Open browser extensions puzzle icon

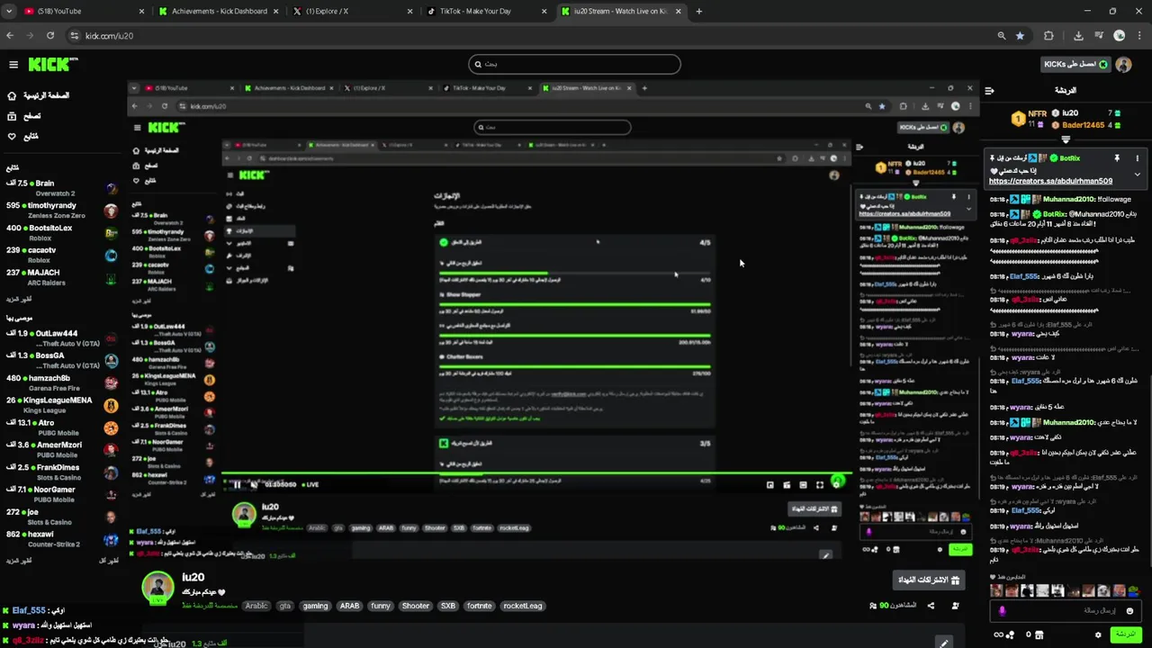coord(1048,35)
